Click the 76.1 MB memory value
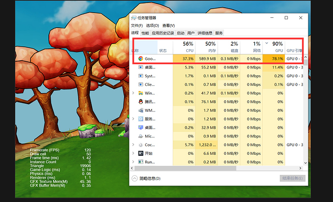The image size is (333, 202). (208, 102)
